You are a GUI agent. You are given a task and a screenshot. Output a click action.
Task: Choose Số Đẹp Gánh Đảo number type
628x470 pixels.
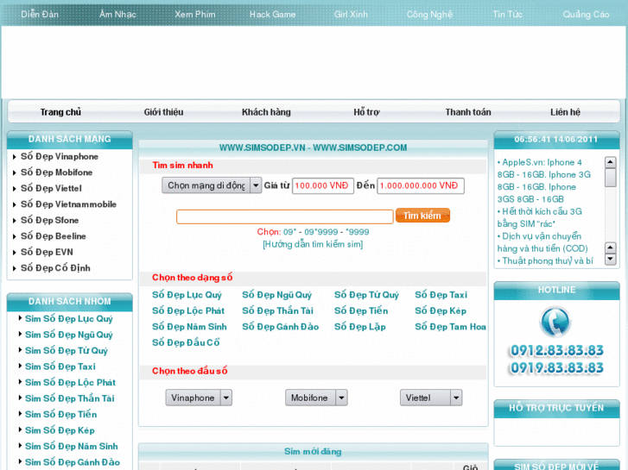tap(281, 327)
